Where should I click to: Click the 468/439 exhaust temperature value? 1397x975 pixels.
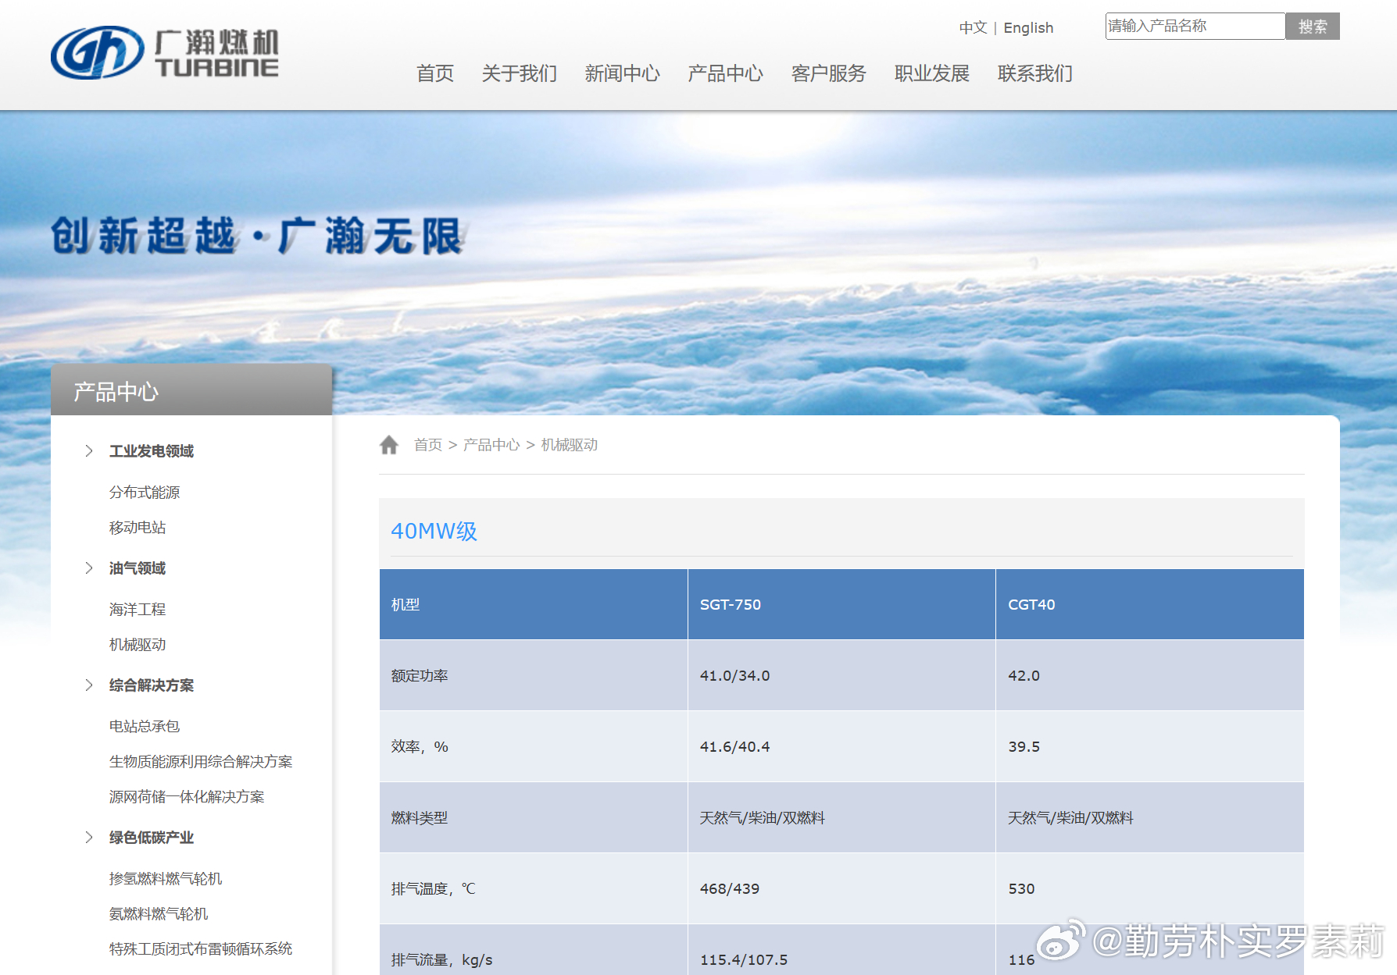729,889
